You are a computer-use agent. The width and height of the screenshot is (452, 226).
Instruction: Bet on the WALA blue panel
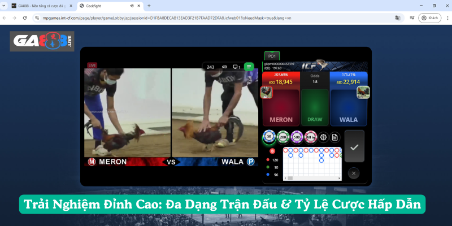pos(349,107)
